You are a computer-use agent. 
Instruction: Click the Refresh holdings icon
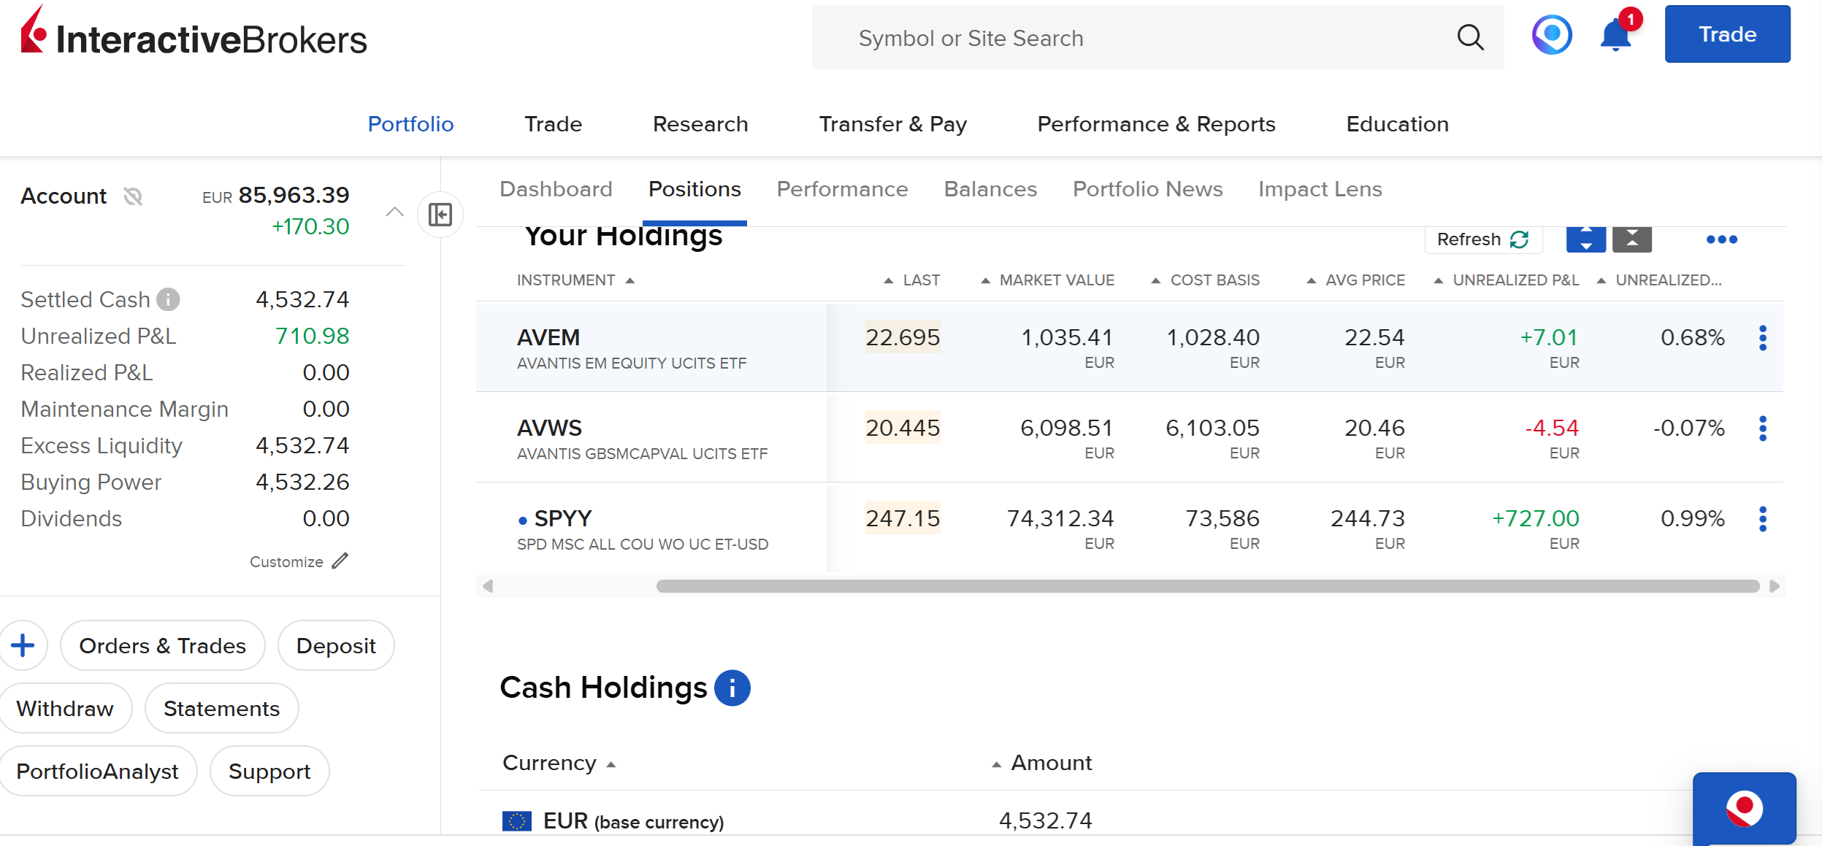click(1520, 239)
